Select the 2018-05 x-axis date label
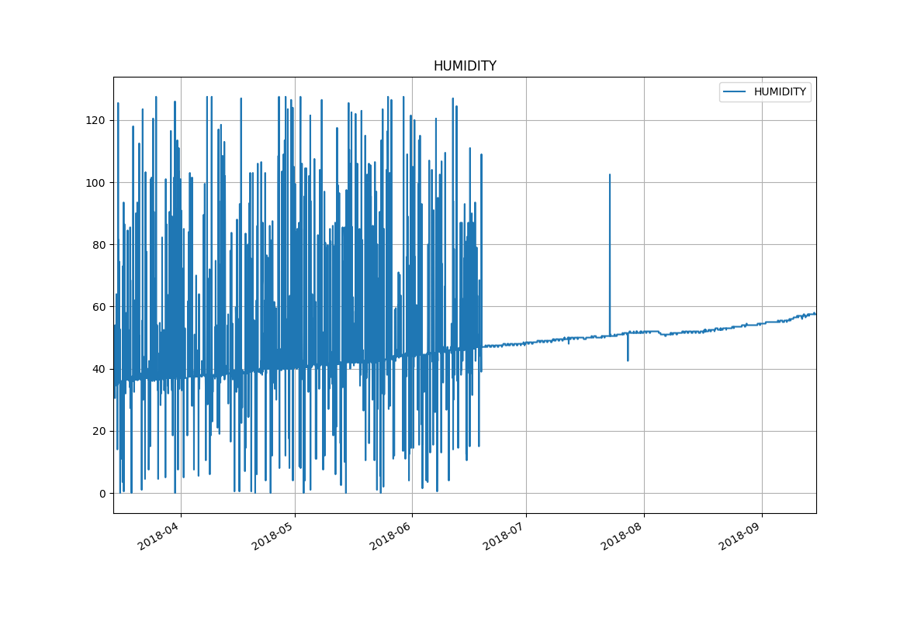This screenshot has width=907, height=641. click(273, 533)
